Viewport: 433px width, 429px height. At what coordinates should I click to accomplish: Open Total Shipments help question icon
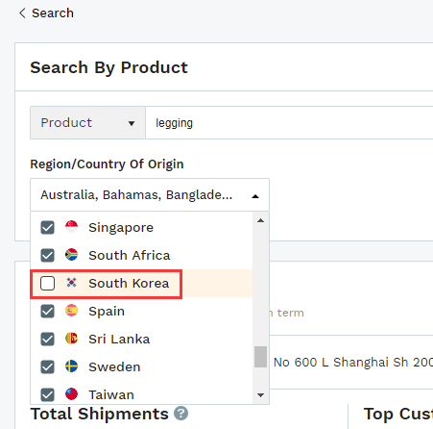tap(180, 414)
